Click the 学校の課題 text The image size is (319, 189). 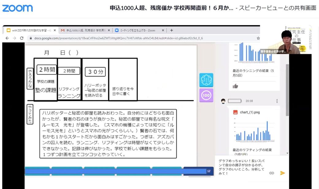pos(46,82)
